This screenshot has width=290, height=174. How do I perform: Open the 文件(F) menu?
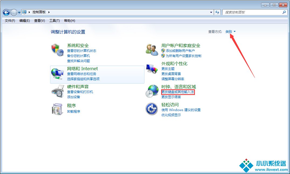click(x=10, y=21)
